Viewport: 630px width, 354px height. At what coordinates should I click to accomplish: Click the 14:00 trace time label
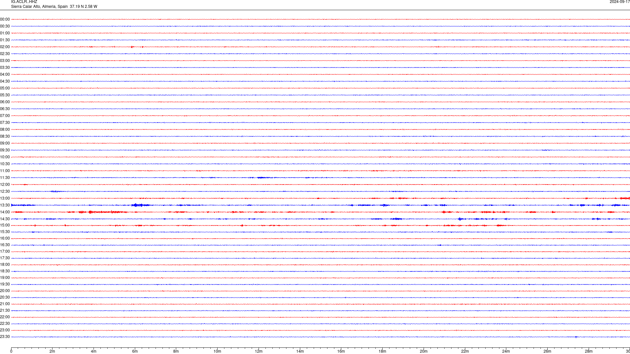click(x=5, y=212)
